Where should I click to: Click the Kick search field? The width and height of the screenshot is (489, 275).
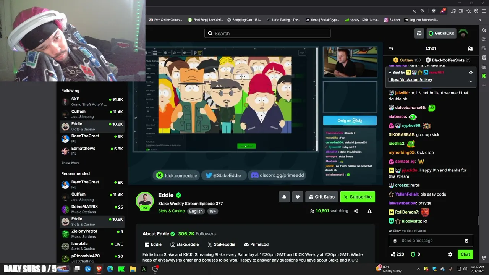[x=267, y=34]
